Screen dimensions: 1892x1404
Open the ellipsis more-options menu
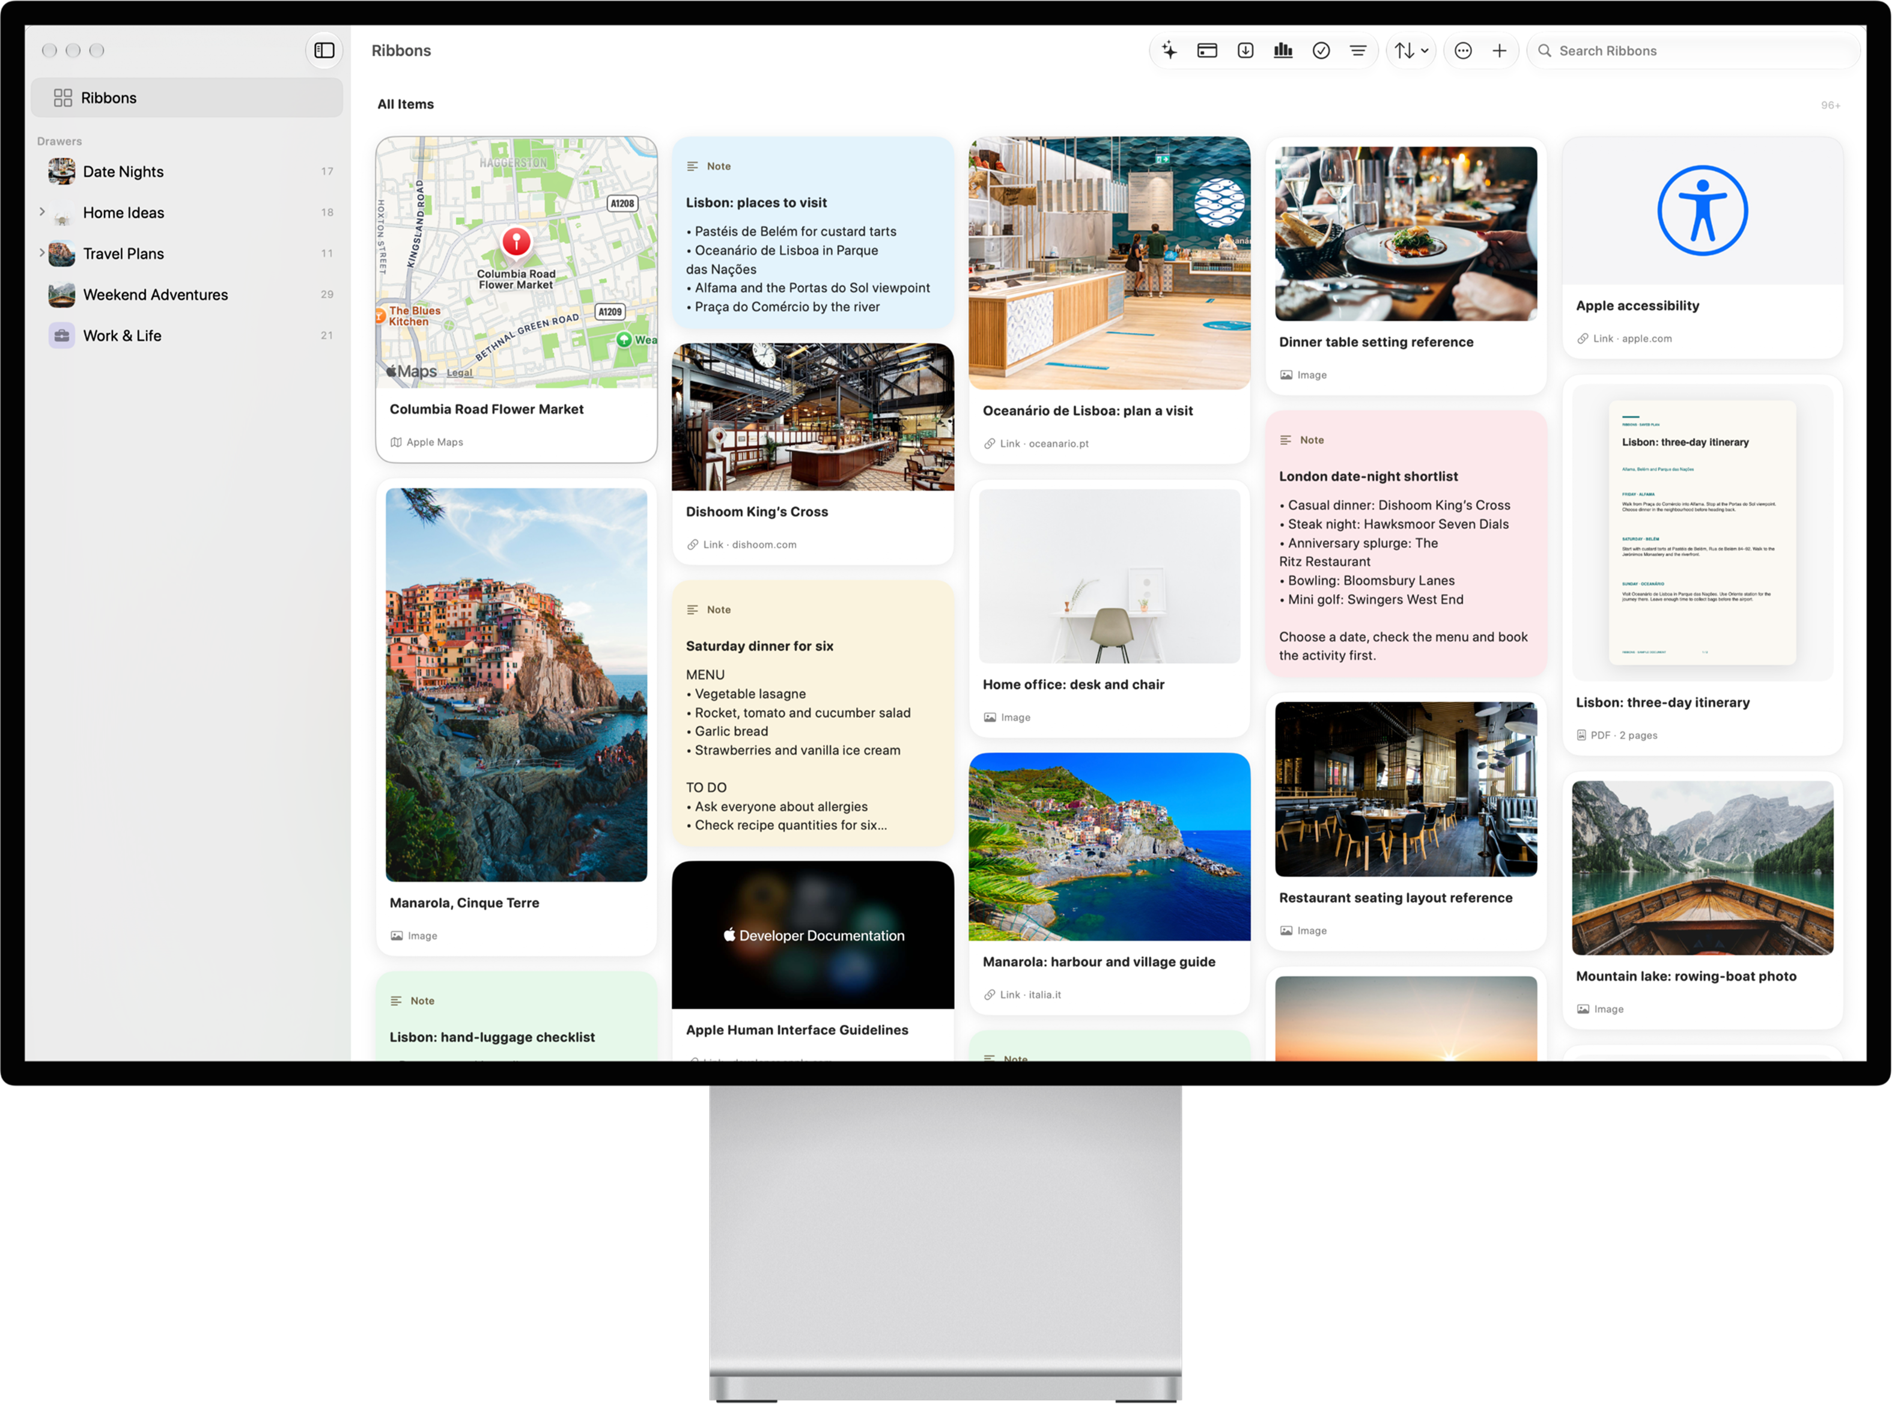1463,50
